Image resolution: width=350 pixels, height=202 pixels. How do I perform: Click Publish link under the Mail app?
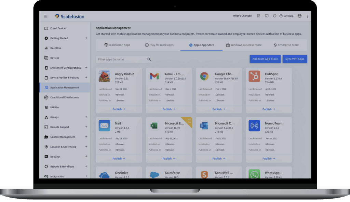(119, 159)
